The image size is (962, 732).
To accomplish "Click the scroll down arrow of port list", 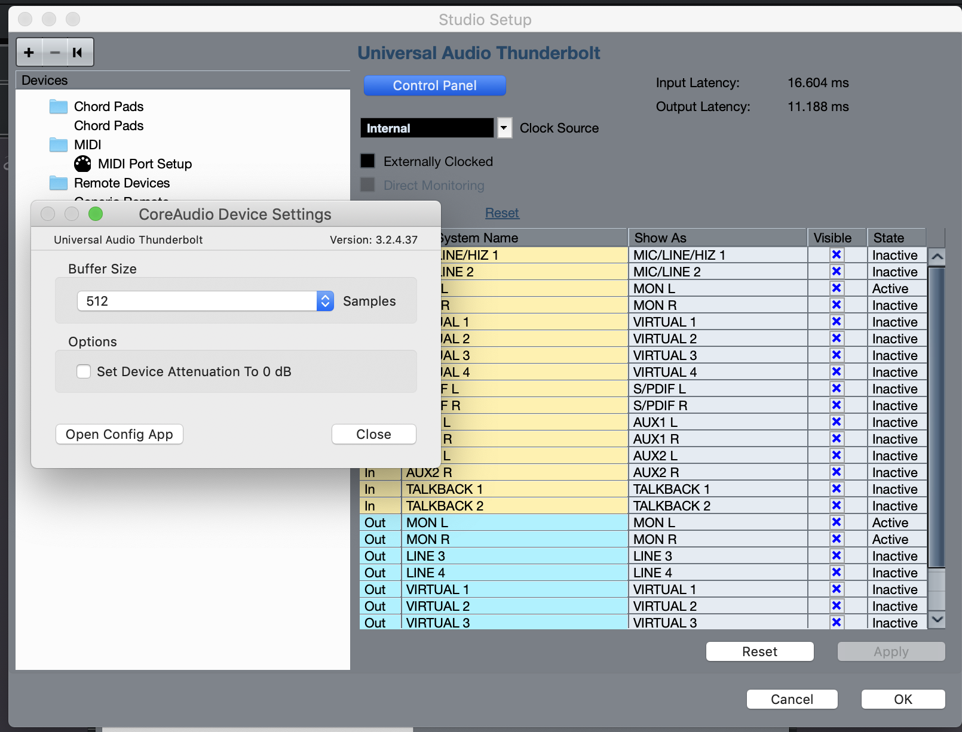I will [938, 620].
